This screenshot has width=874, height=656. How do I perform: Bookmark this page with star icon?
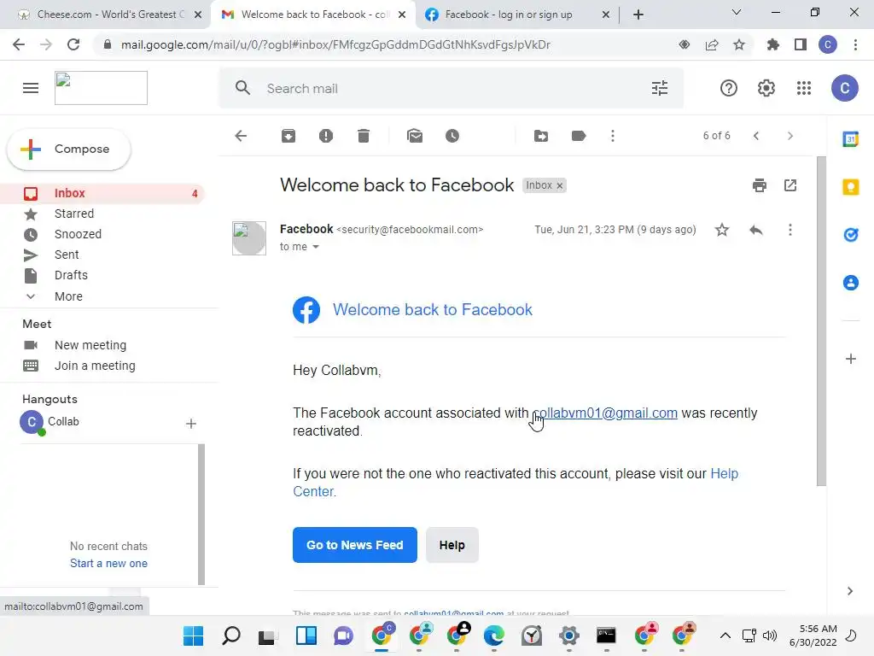(x=739, y=44)
